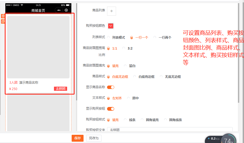Choose the 3:2 cover ratio option
244x143 pixels.
click(x=127, y=48)
